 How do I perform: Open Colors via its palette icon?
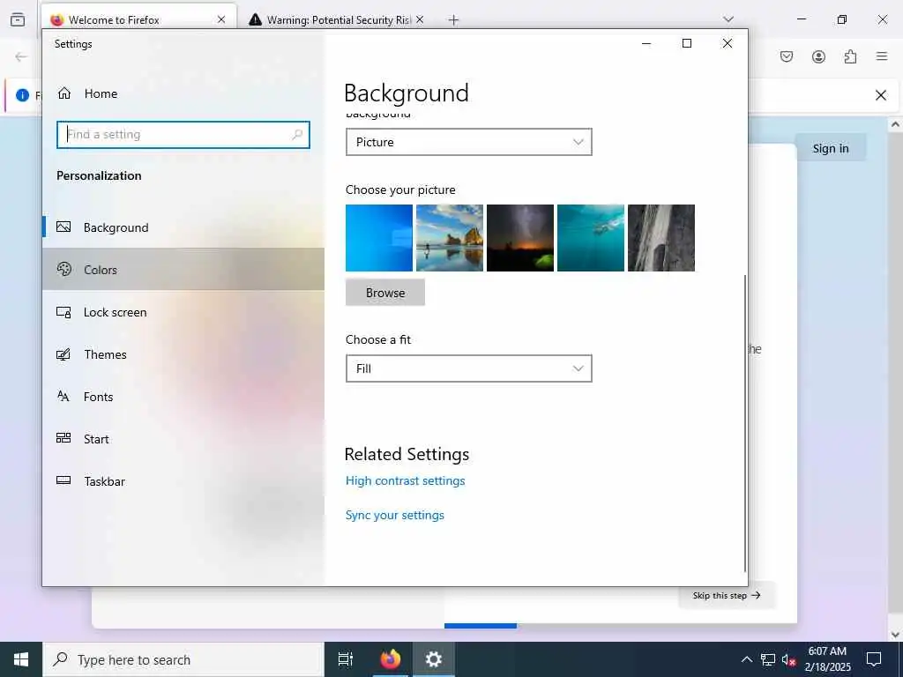click(x=63, y=269)
